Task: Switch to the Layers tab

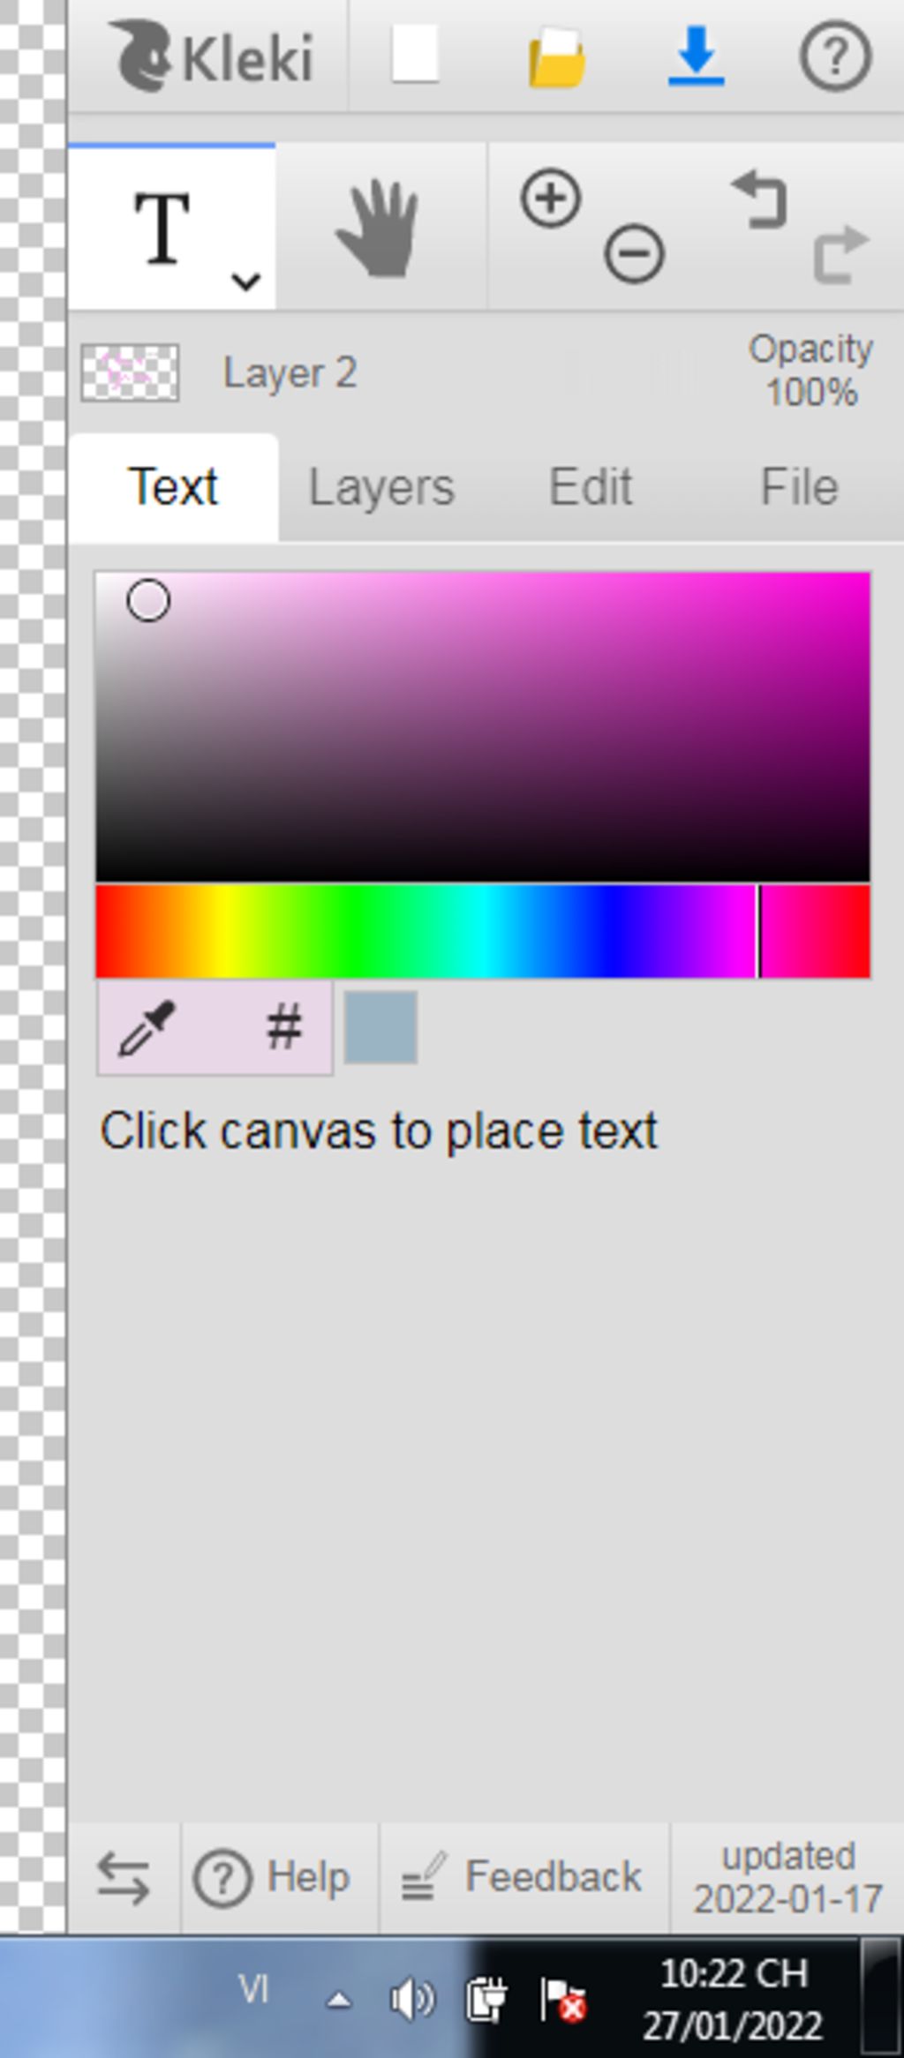Action: (x=381, y=487)
